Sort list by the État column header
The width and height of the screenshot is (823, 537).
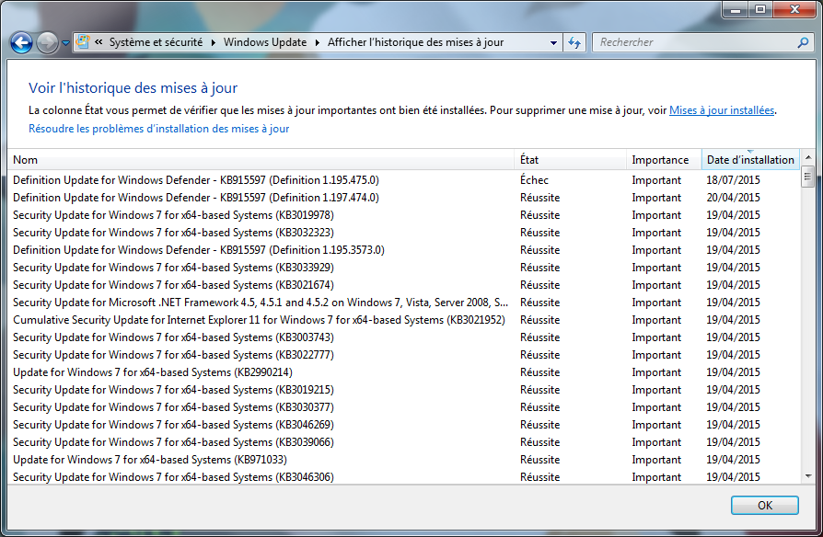(x=571, y=159)
